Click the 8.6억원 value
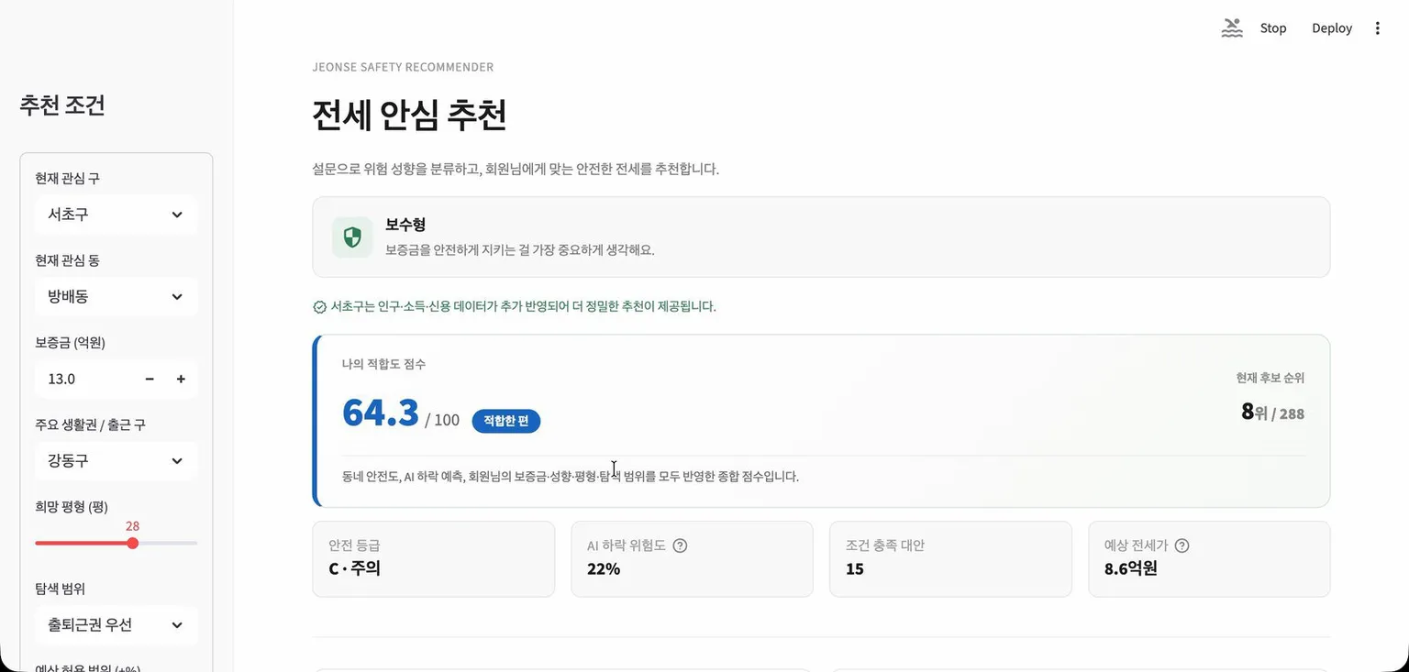The image size is (1409, 672). coord(1131,569)
